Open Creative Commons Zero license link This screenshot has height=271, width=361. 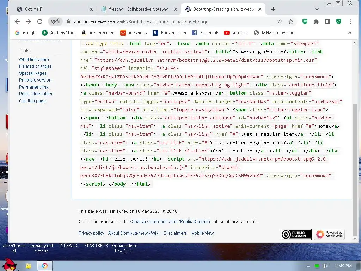coord(170,222)
